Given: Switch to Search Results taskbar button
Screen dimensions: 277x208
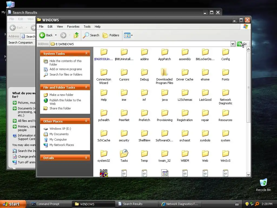Looking at the screenshot, I should tap(137, 204).
